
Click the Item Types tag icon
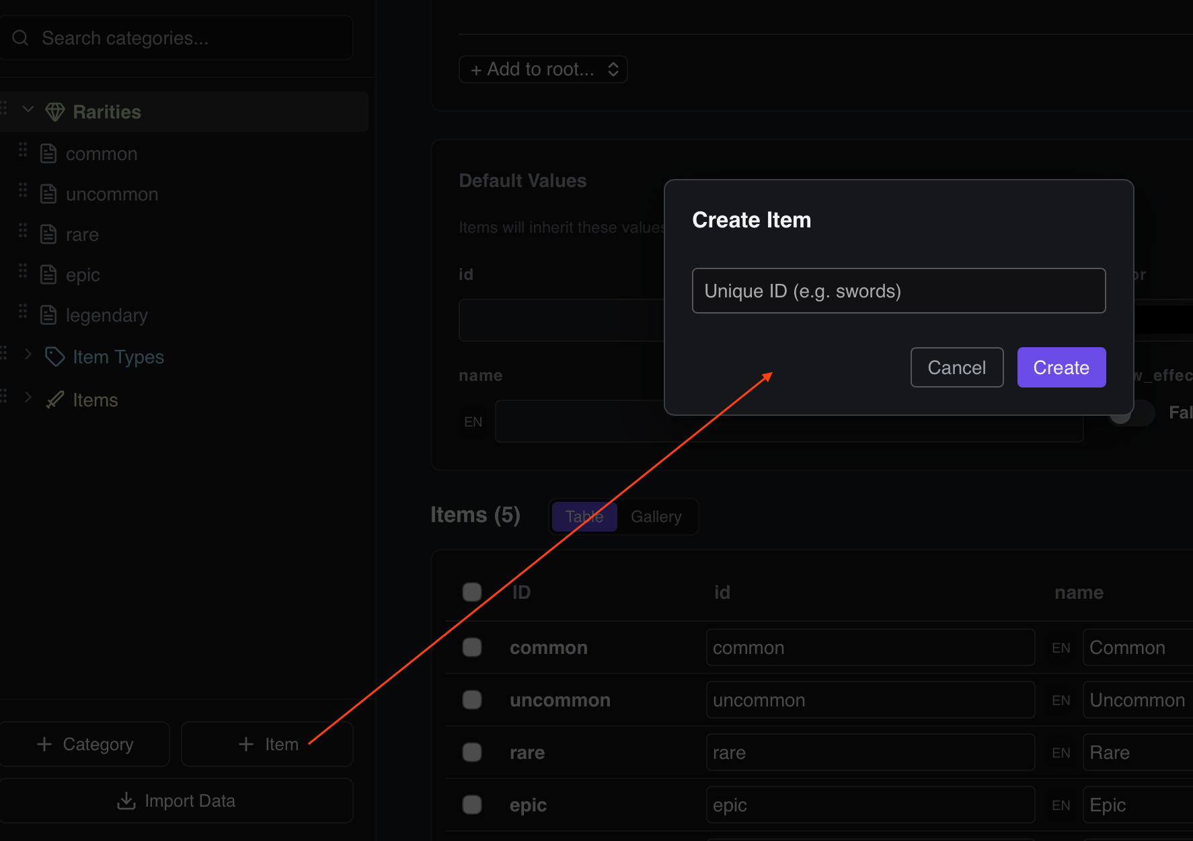(54, 357)
